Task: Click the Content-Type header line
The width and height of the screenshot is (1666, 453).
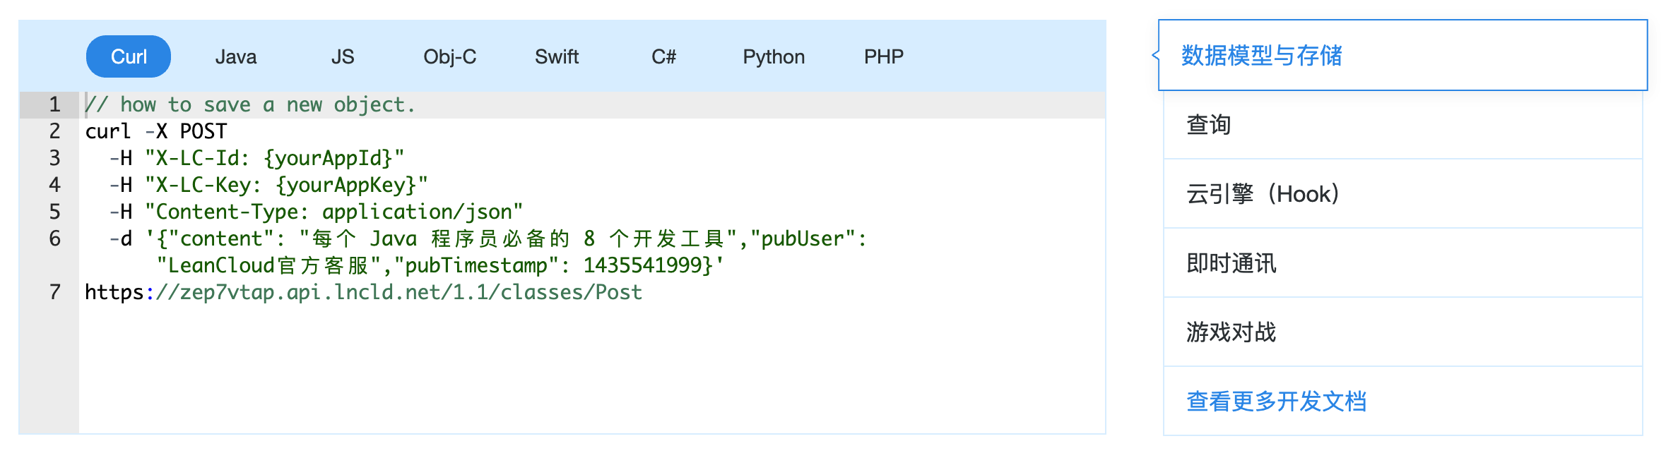Action: 316,212
